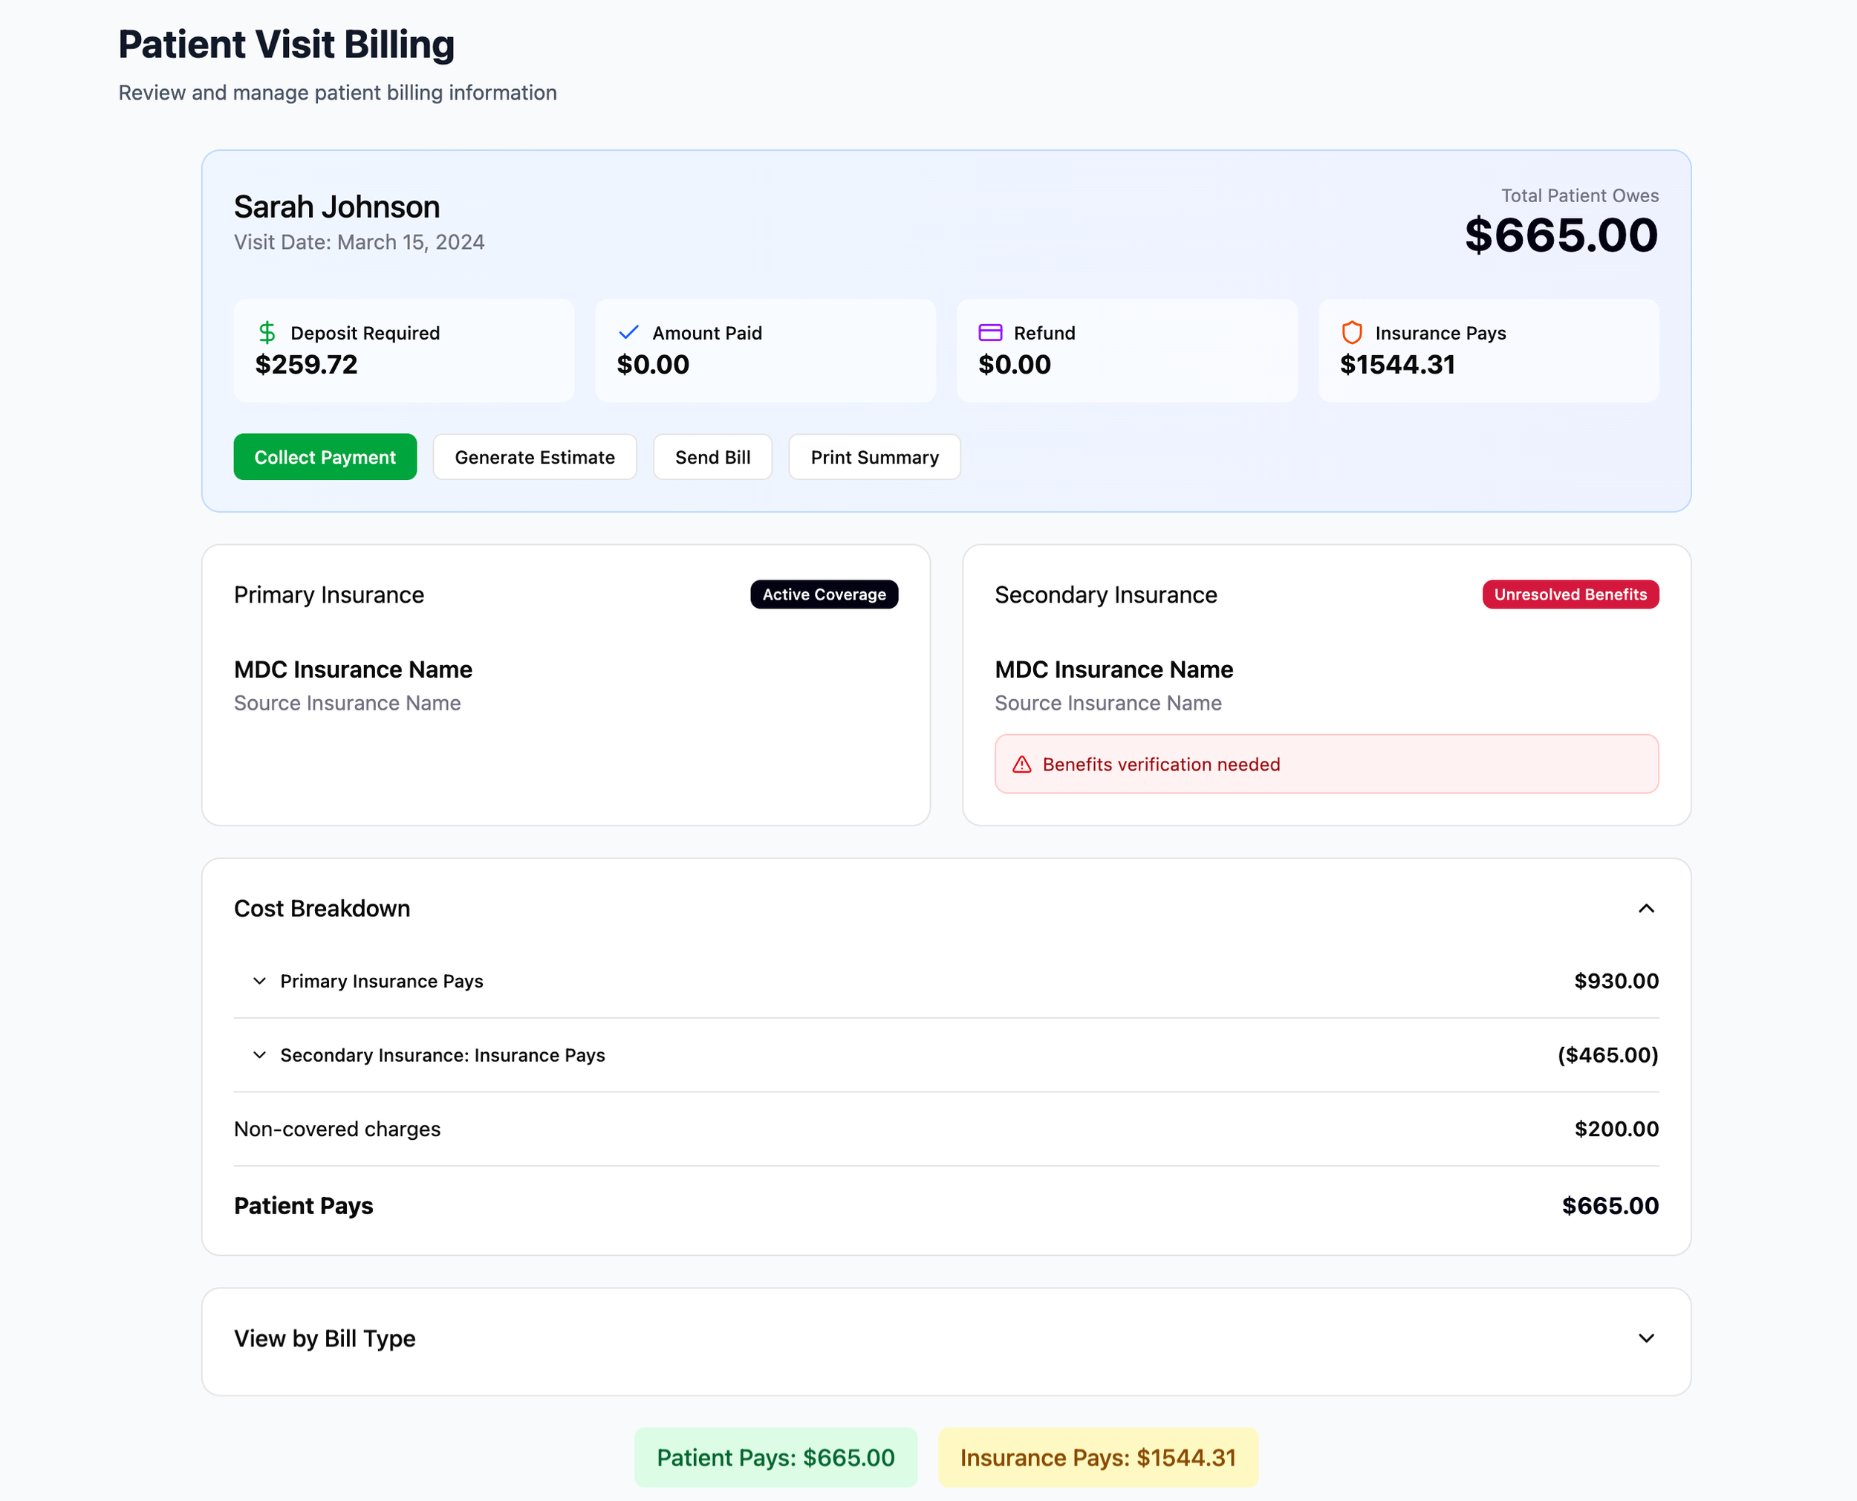The height and width of the screenshot is (1501, 1857).
Task: Click the blue checkmark Amount Paid icon
Action: [628, 333]
